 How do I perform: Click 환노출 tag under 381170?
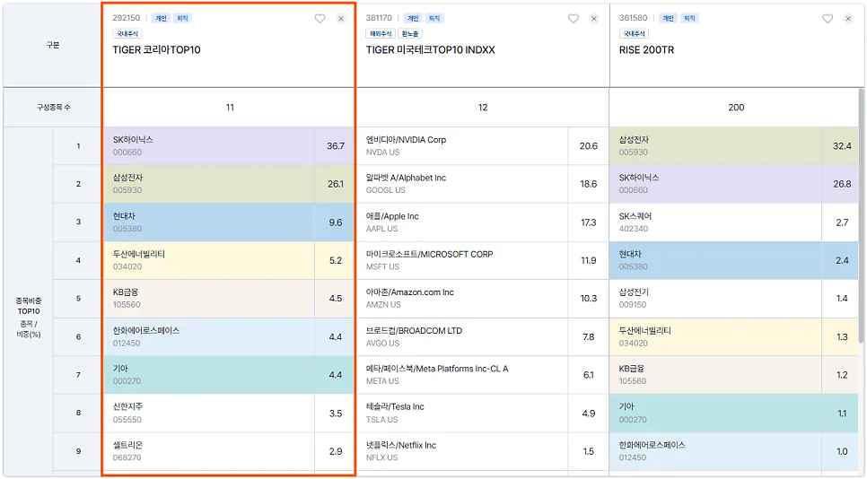coord(410,34)
